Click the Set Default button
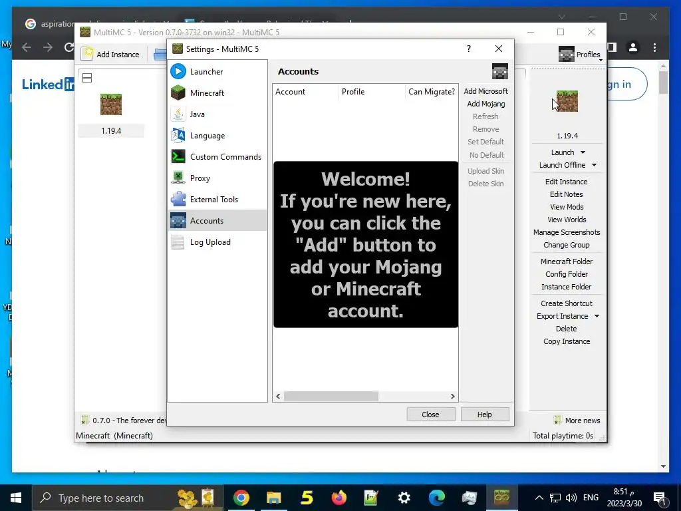 (485, 142)
